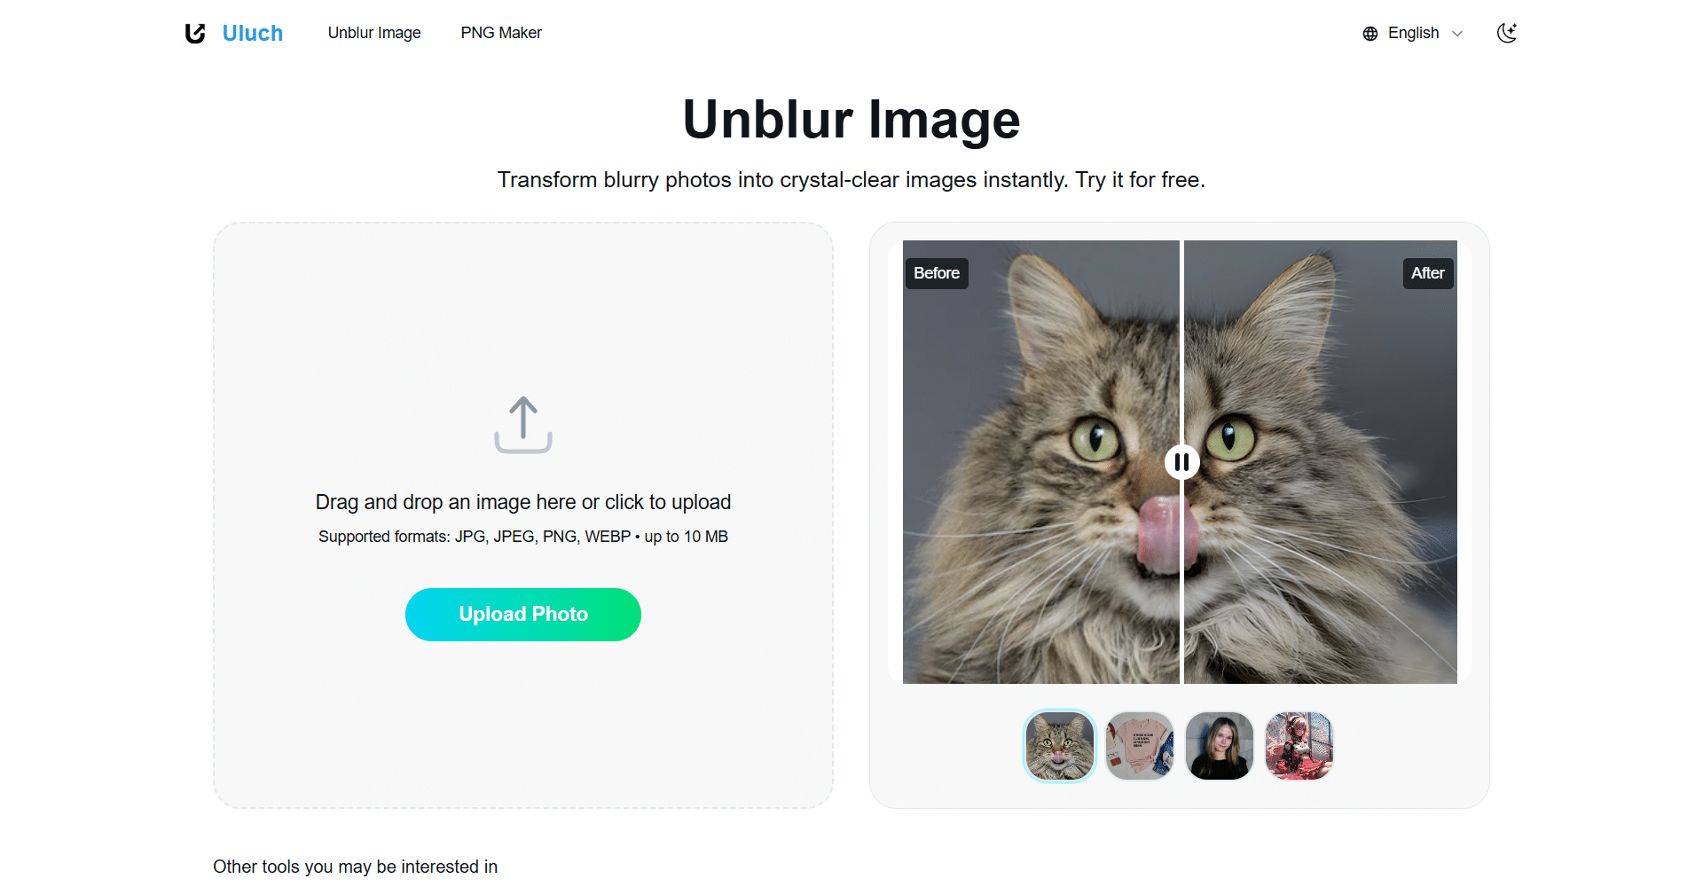
Task: Select the woman portrait sample thumbnail
Action: tap(1220, 746)
